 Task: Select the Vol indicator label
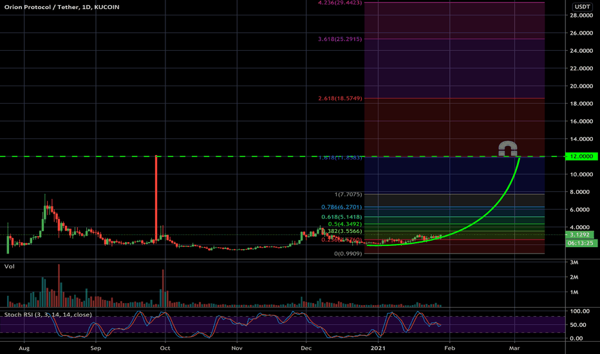[9, 266]
